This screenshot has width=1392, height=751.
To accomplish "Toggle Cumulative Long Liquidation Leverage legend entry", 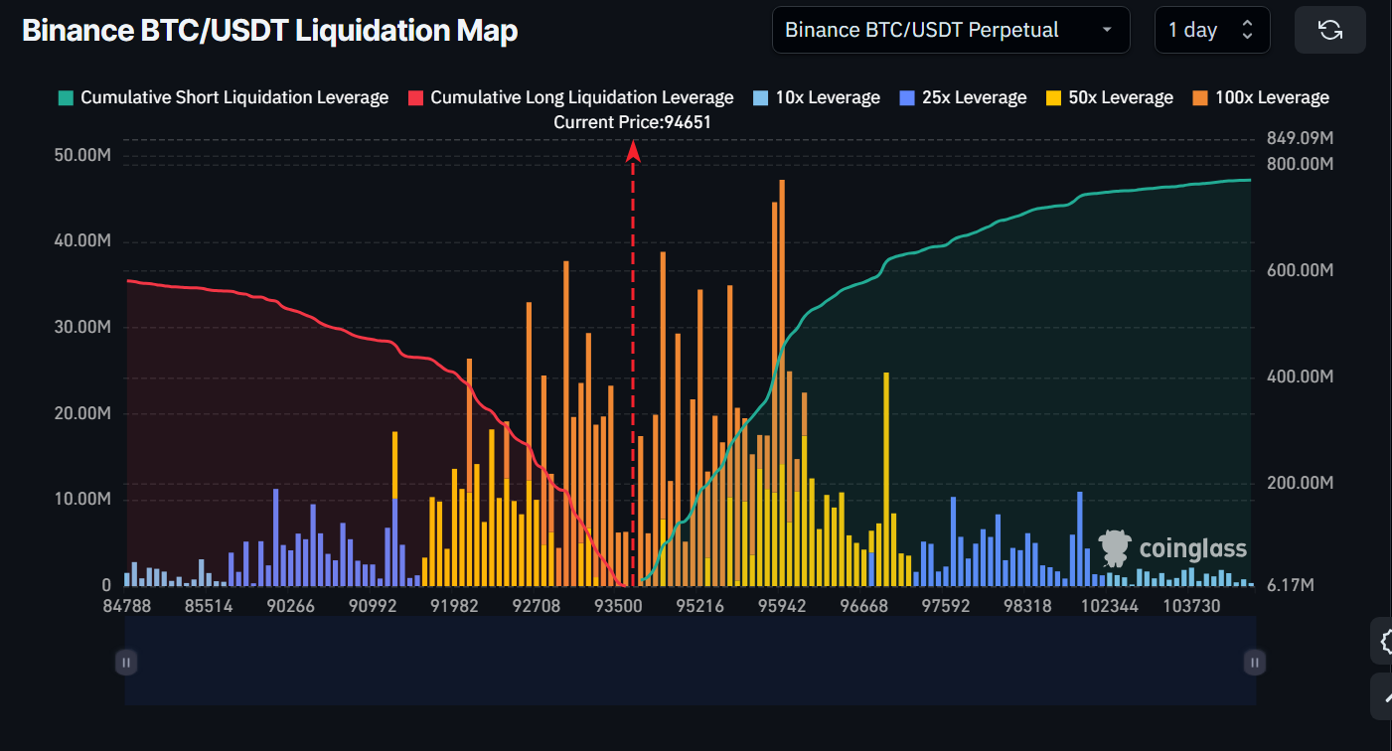I will [x=570, y=97].
